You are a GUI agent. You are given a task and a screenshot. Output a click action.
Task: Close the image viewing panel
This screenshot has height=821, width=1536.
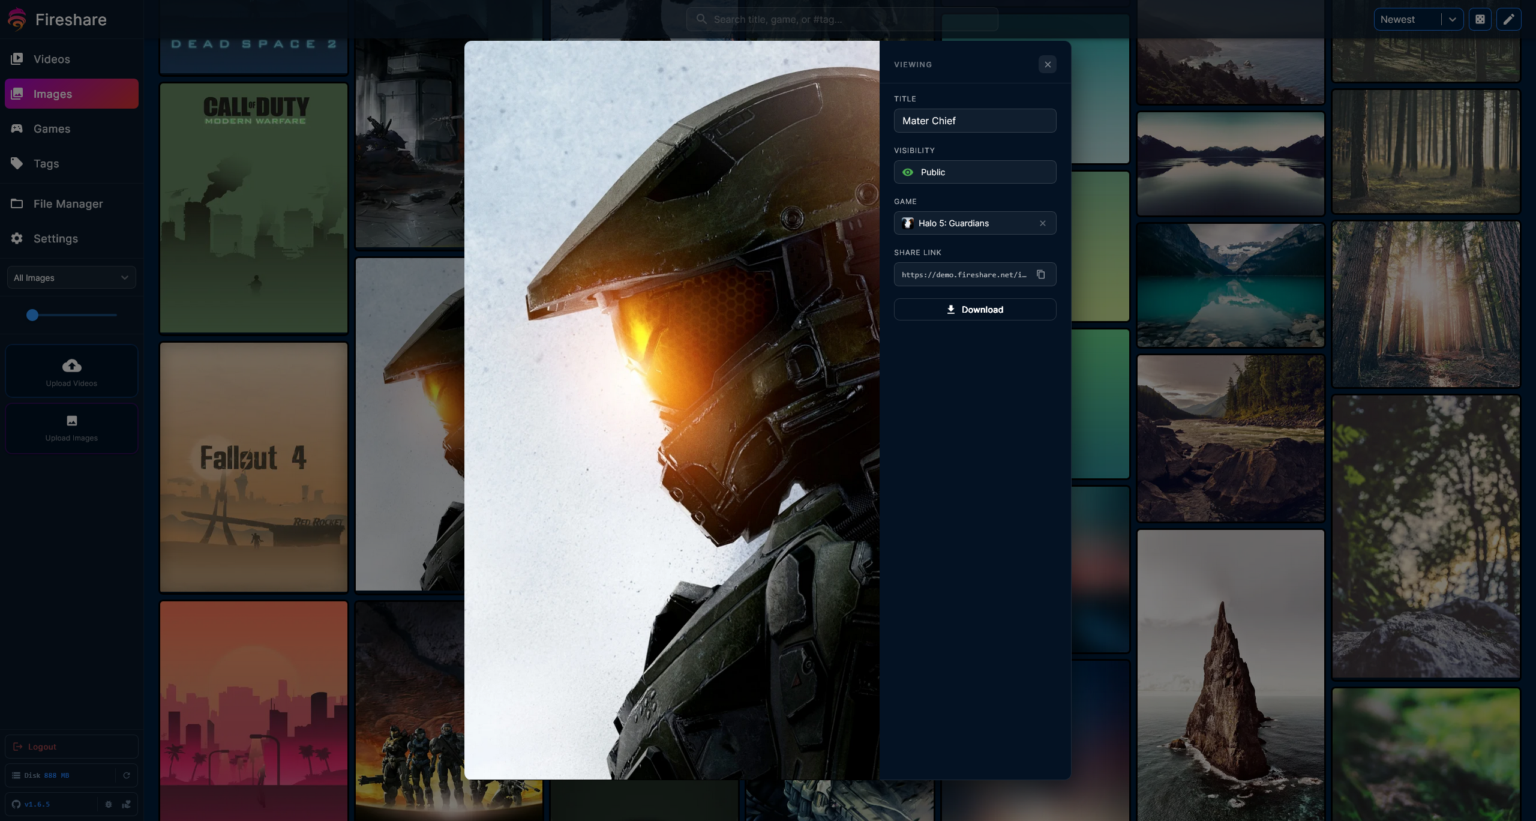[1048, 64]
